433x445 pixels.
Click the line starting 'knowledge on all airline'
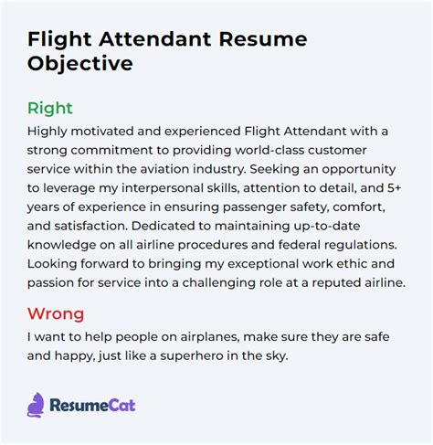point(212,245)
